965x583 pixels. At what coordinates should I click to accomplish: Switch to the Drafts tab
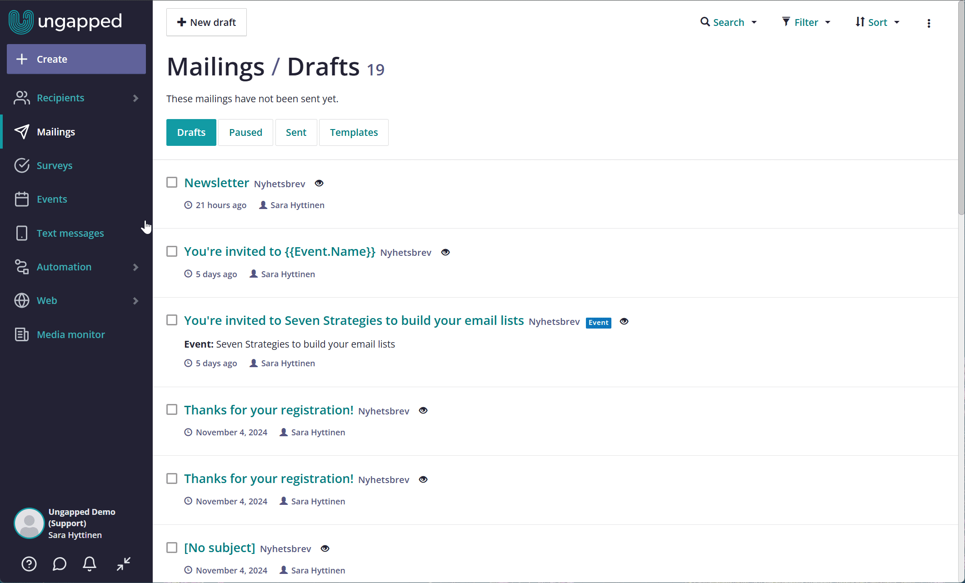tap(191, 132)
